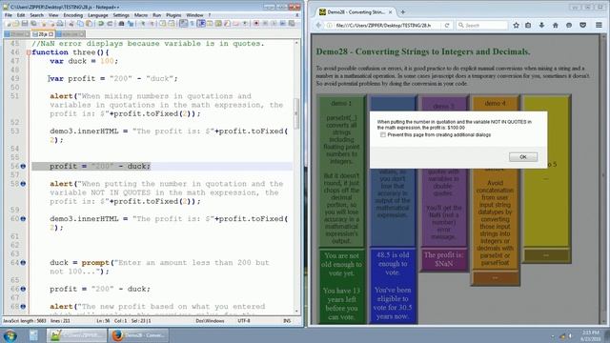Screen dimensions: 610x343
Task: Click the Open file icon in Notepad++
Action: coord(16,24)
